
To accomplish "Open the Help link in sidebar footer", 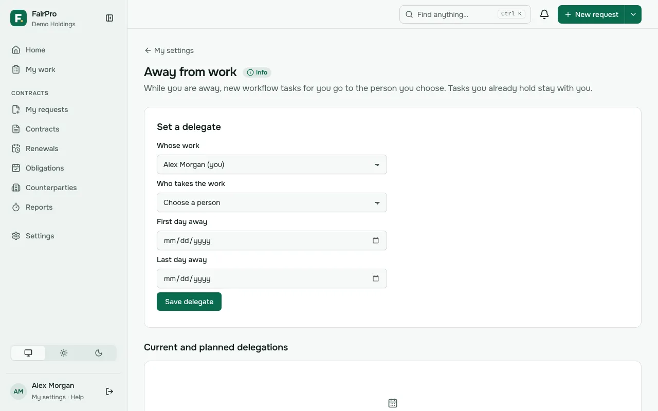I will tap(77, 397).
